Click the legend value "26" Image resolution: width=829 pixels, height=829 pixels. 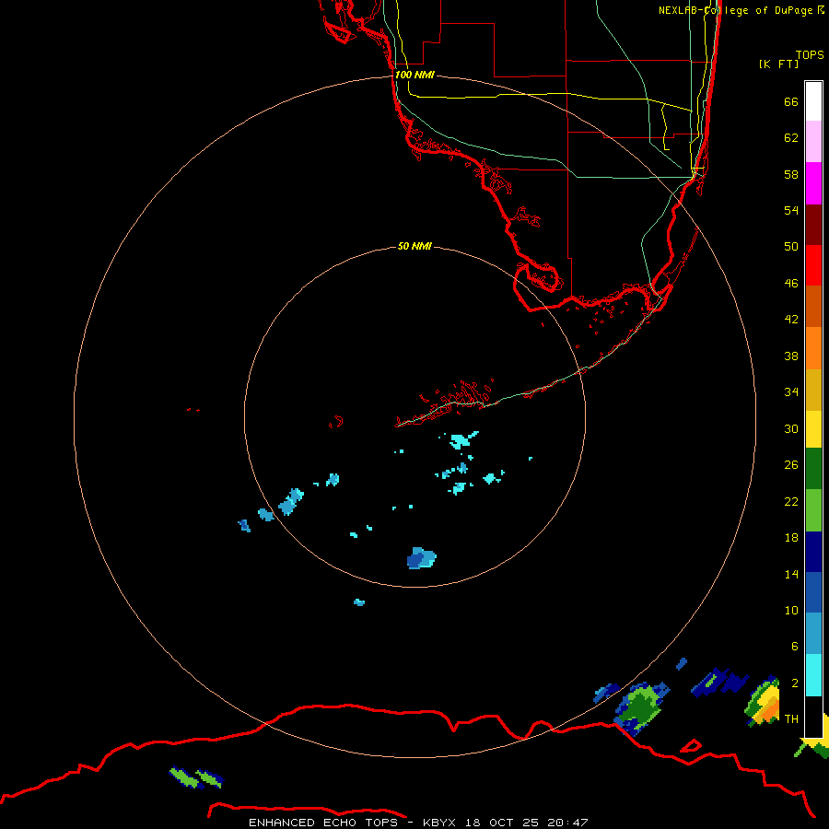pos(791,465)
